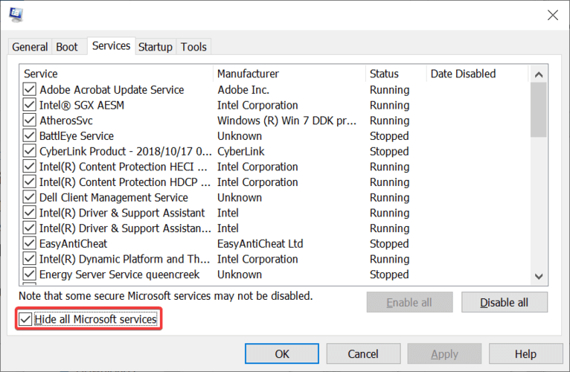Open the Tools tab
The width and height of the screenshot is (570, 372).
(193, 47)
